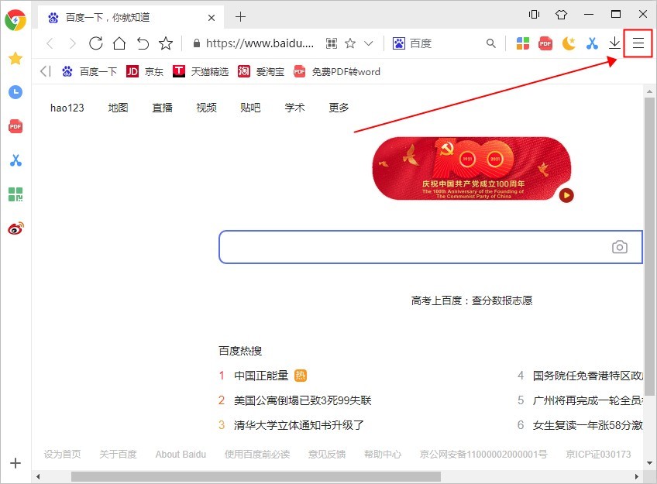This screenshot has height=484, width=657.
Task: Open the sidebar green QR apps icon
Action: pyautogui.click(x=15, y=194)
